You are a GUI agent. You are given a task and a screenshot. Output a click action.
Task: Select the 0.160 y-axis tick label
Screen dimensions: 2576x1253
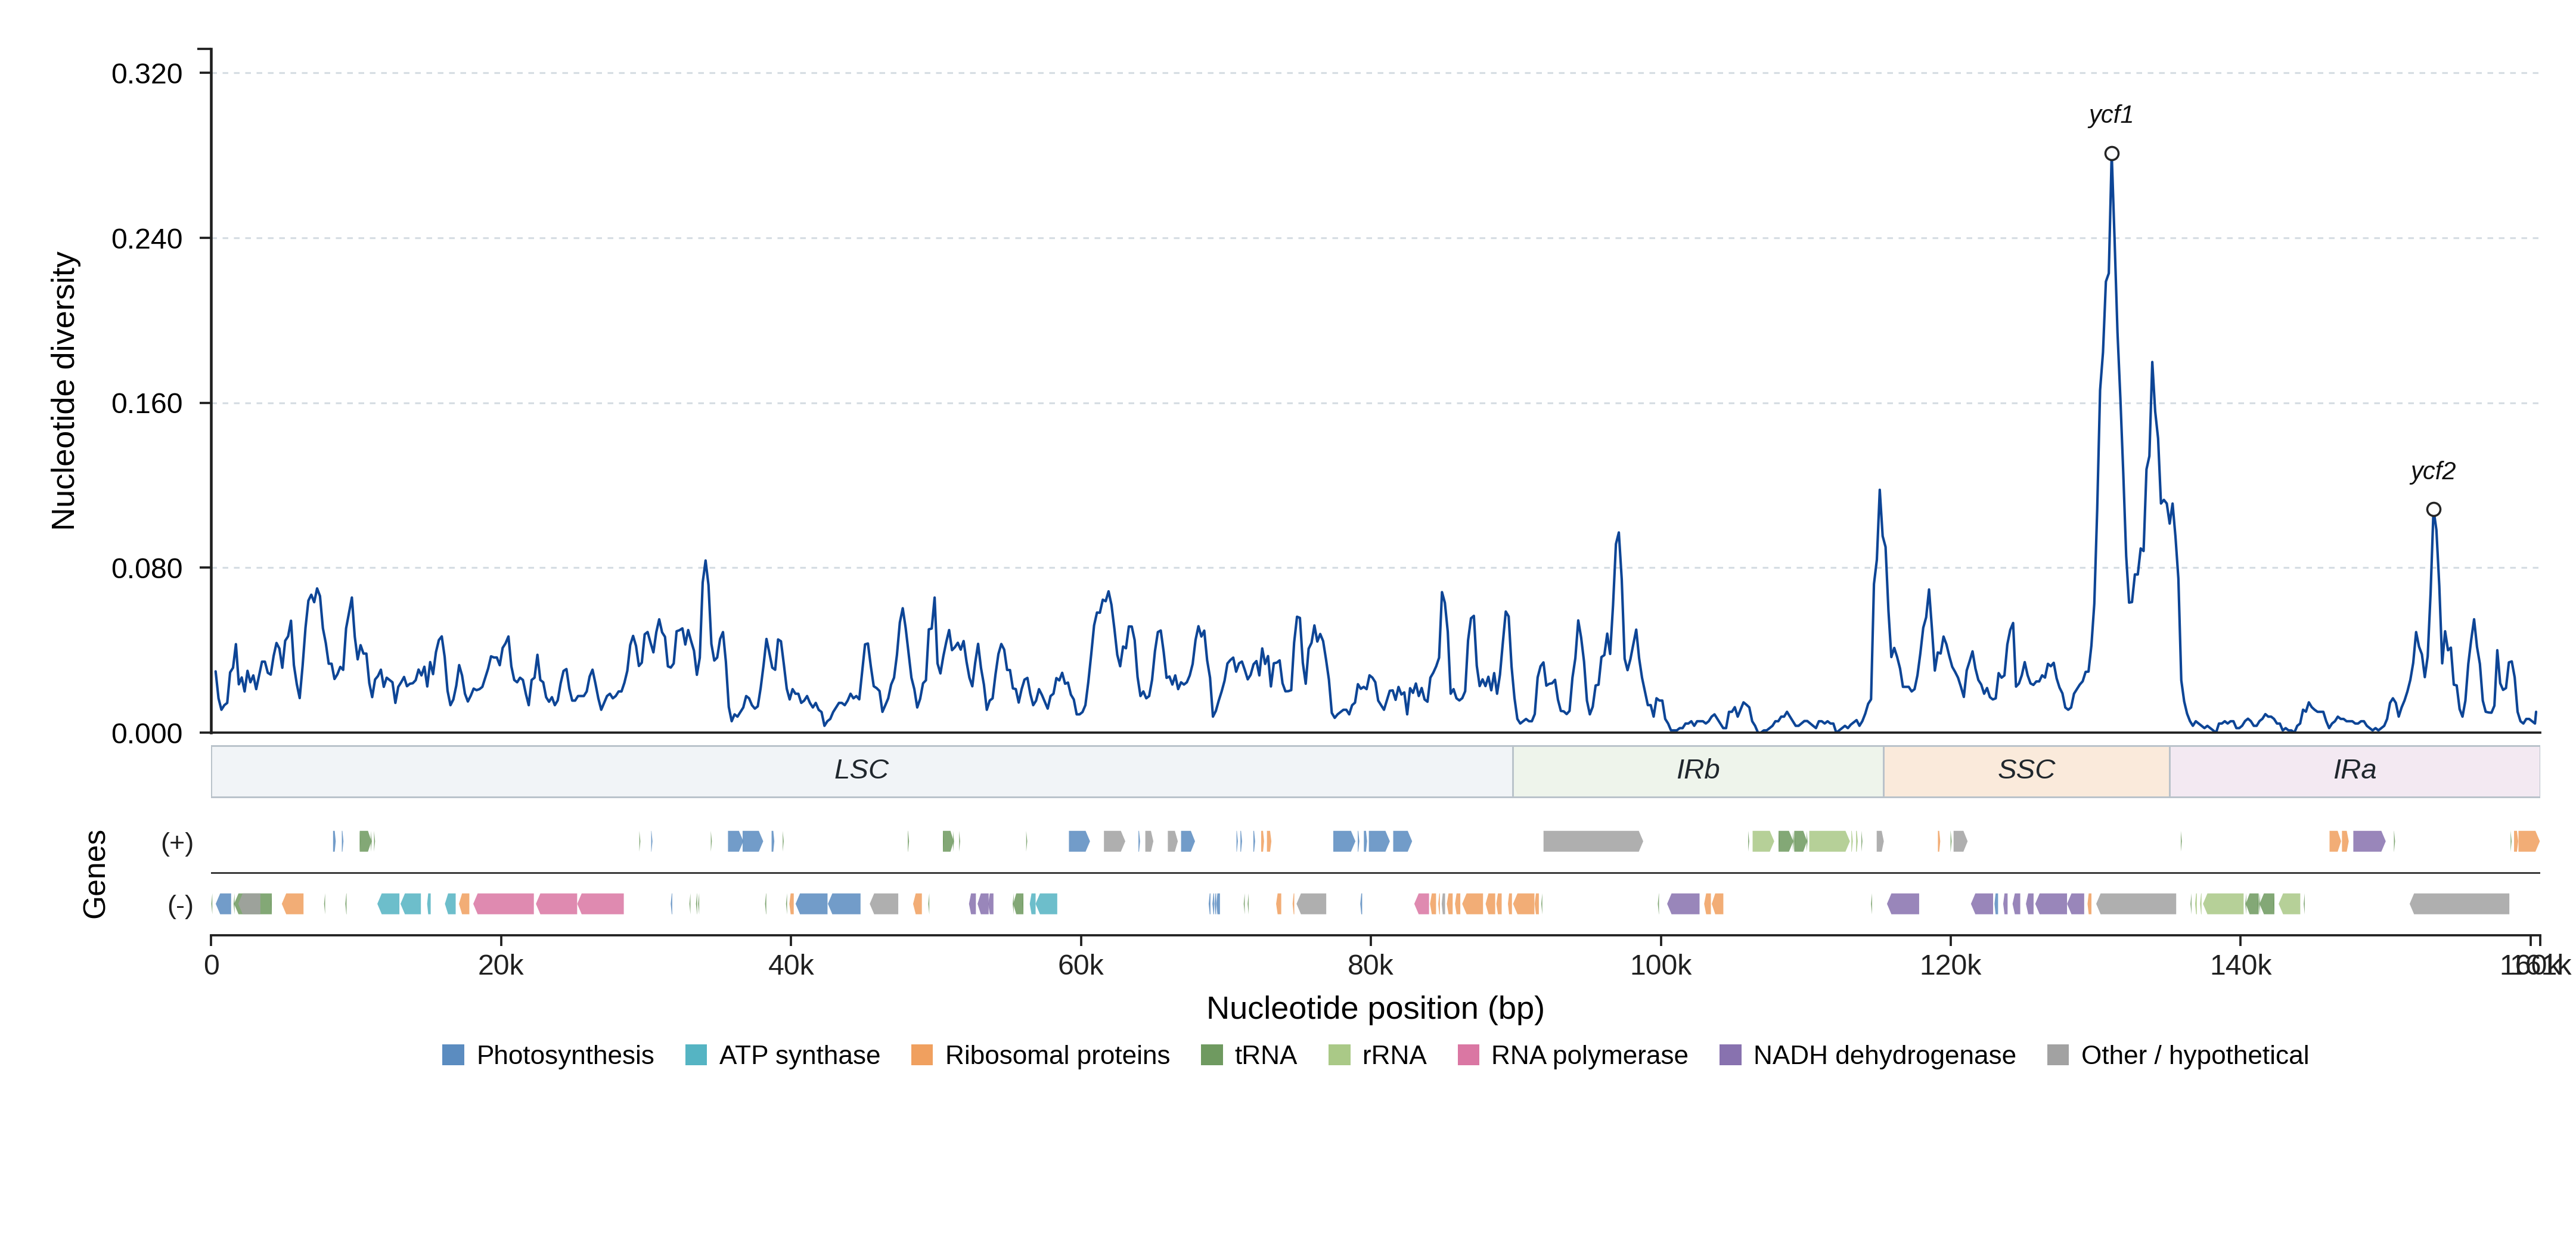click(x=147, y=404)
